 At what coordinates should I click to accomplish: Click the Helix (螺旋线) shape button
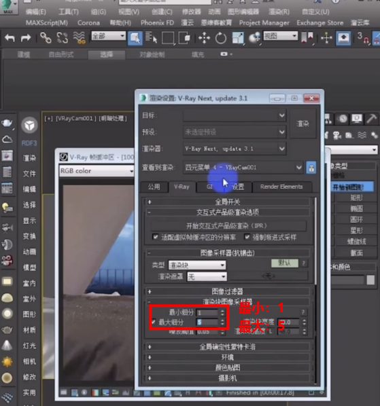(356, 242)
